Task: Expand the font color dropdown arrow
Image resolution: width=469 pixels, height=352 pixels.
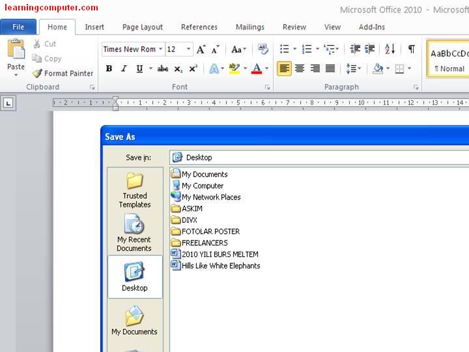Action: [x=267, y=69]
